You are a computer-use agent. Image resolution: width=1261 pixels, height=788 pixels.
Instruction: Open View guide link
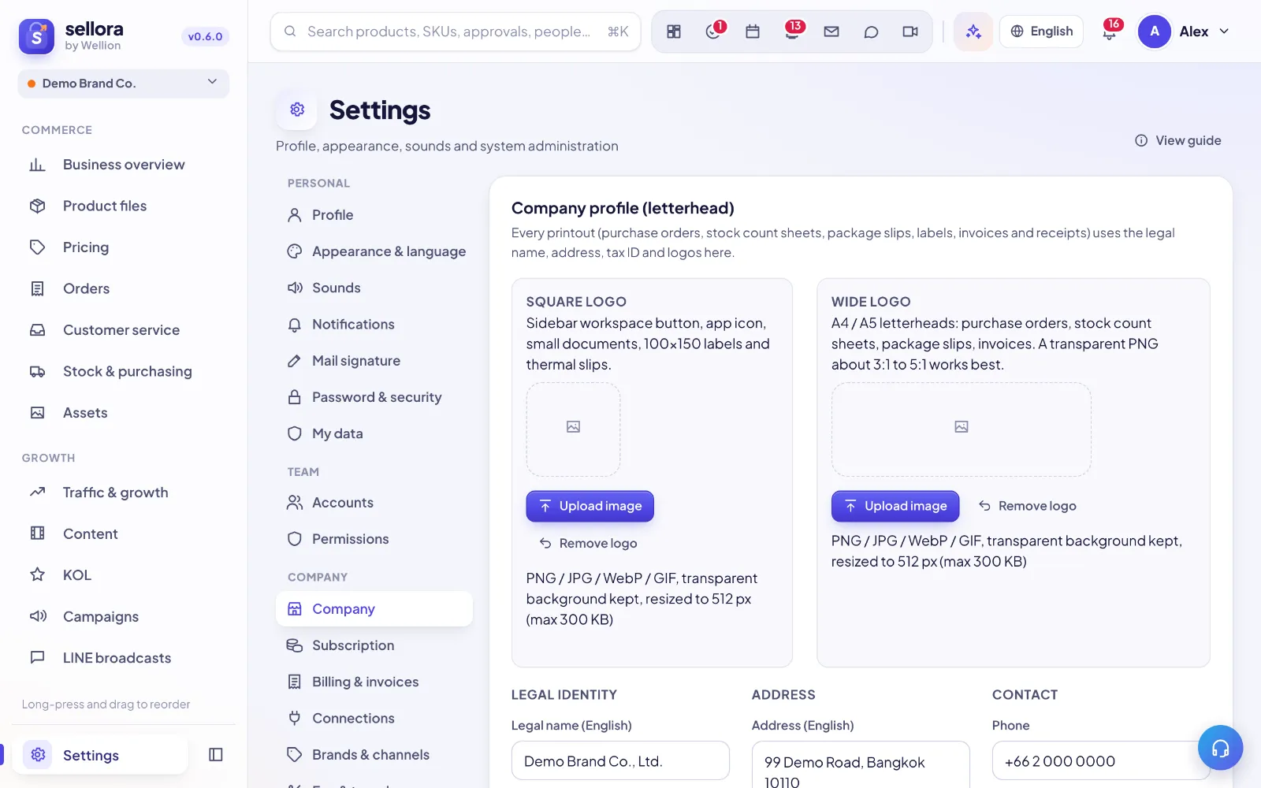coord(1178,140)
